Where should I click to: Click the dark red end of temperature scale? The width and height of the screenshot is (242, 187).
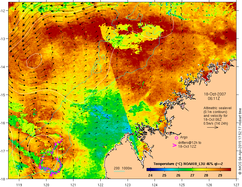point(230,170)
